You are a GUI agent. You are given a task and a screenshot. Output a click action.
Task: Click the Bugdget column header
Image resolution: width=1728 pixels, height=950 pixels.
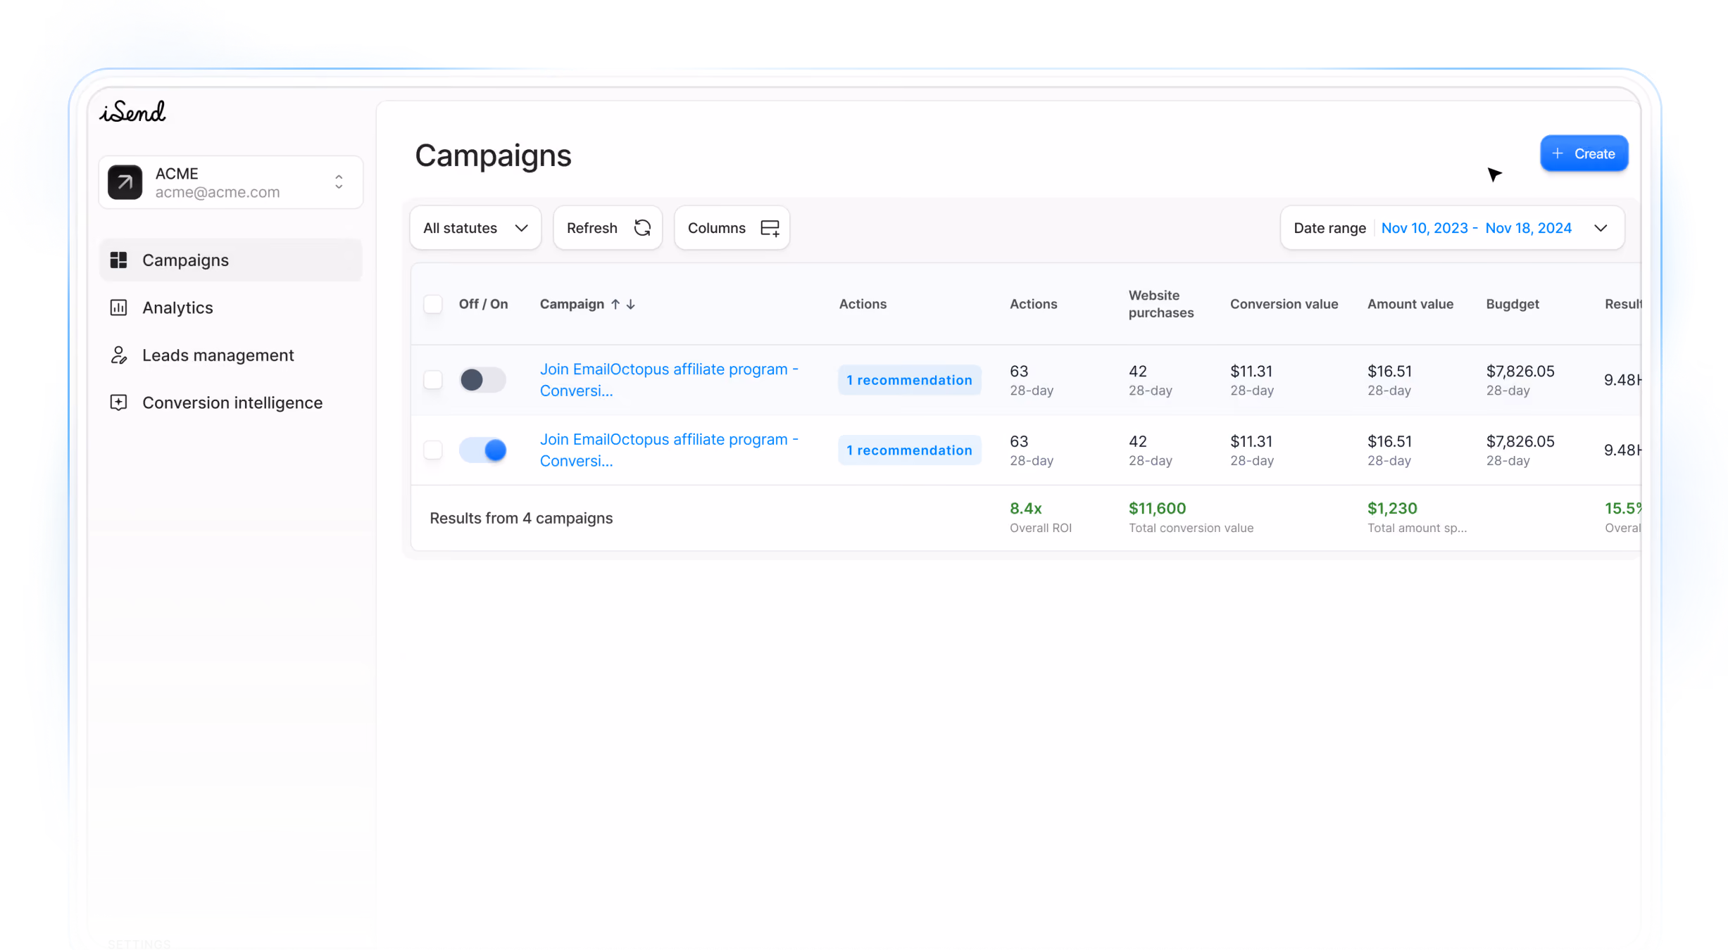[x=1512, y=304]
